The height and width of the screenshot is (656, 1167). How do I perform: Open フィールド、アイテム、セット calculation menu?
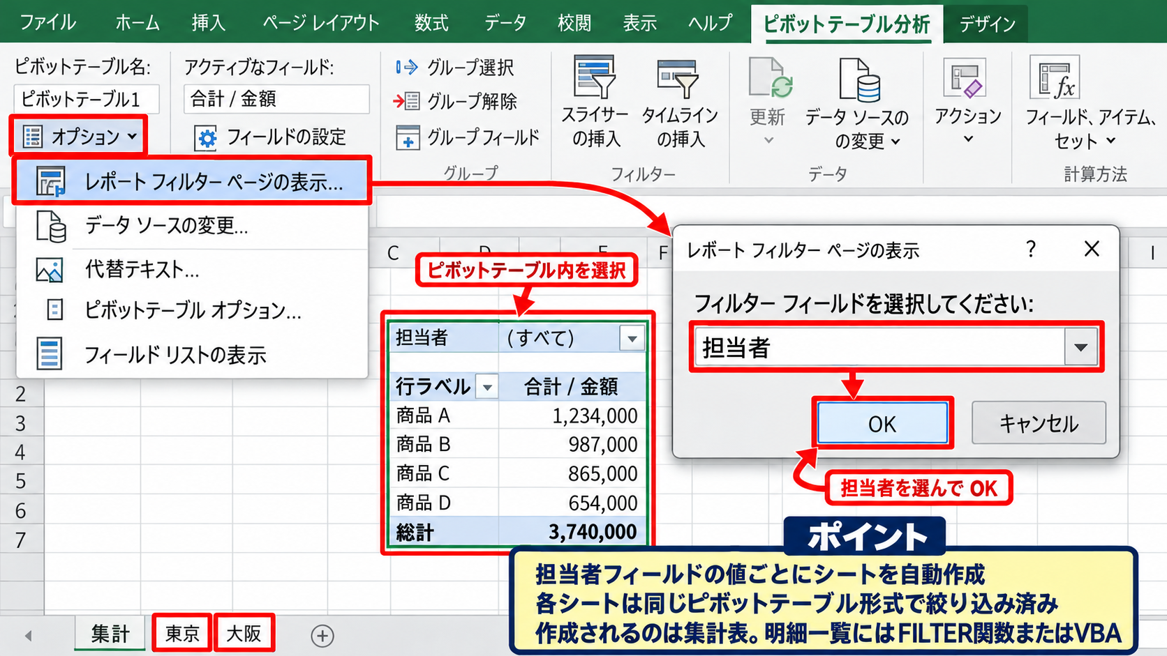point(1091,102)
